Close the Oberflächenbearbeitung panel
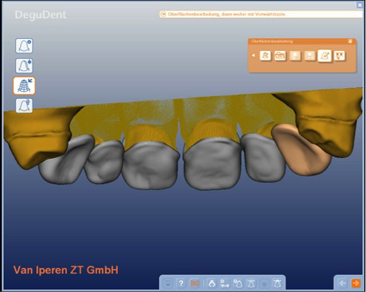Viewport: 366px width, 292px height. (350, 41)
